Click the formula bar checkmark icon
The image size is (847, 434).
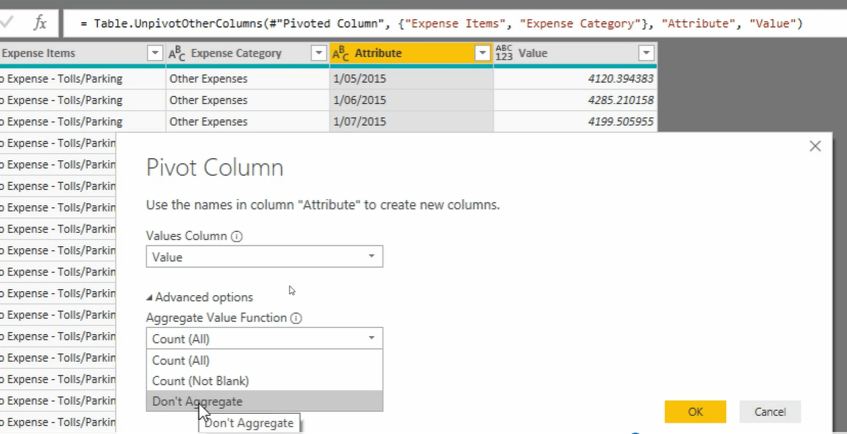click(7, 23)
